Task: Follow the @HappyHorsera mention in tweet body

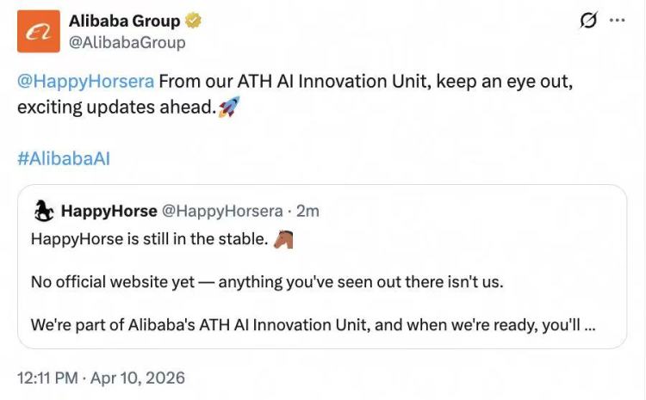Action: tap(85, 82)
